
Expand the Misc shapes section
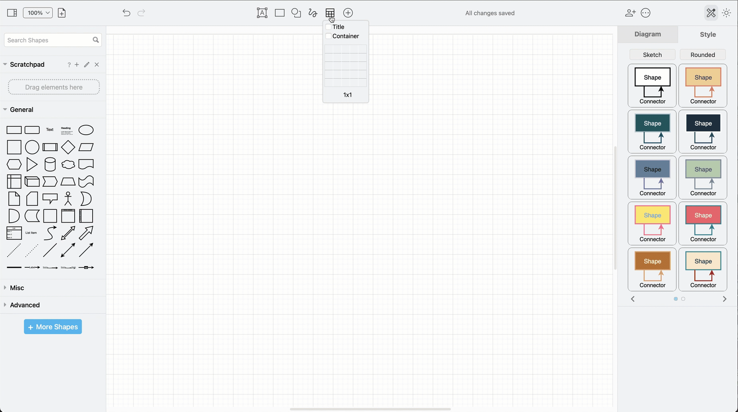[x=18, y=288]
